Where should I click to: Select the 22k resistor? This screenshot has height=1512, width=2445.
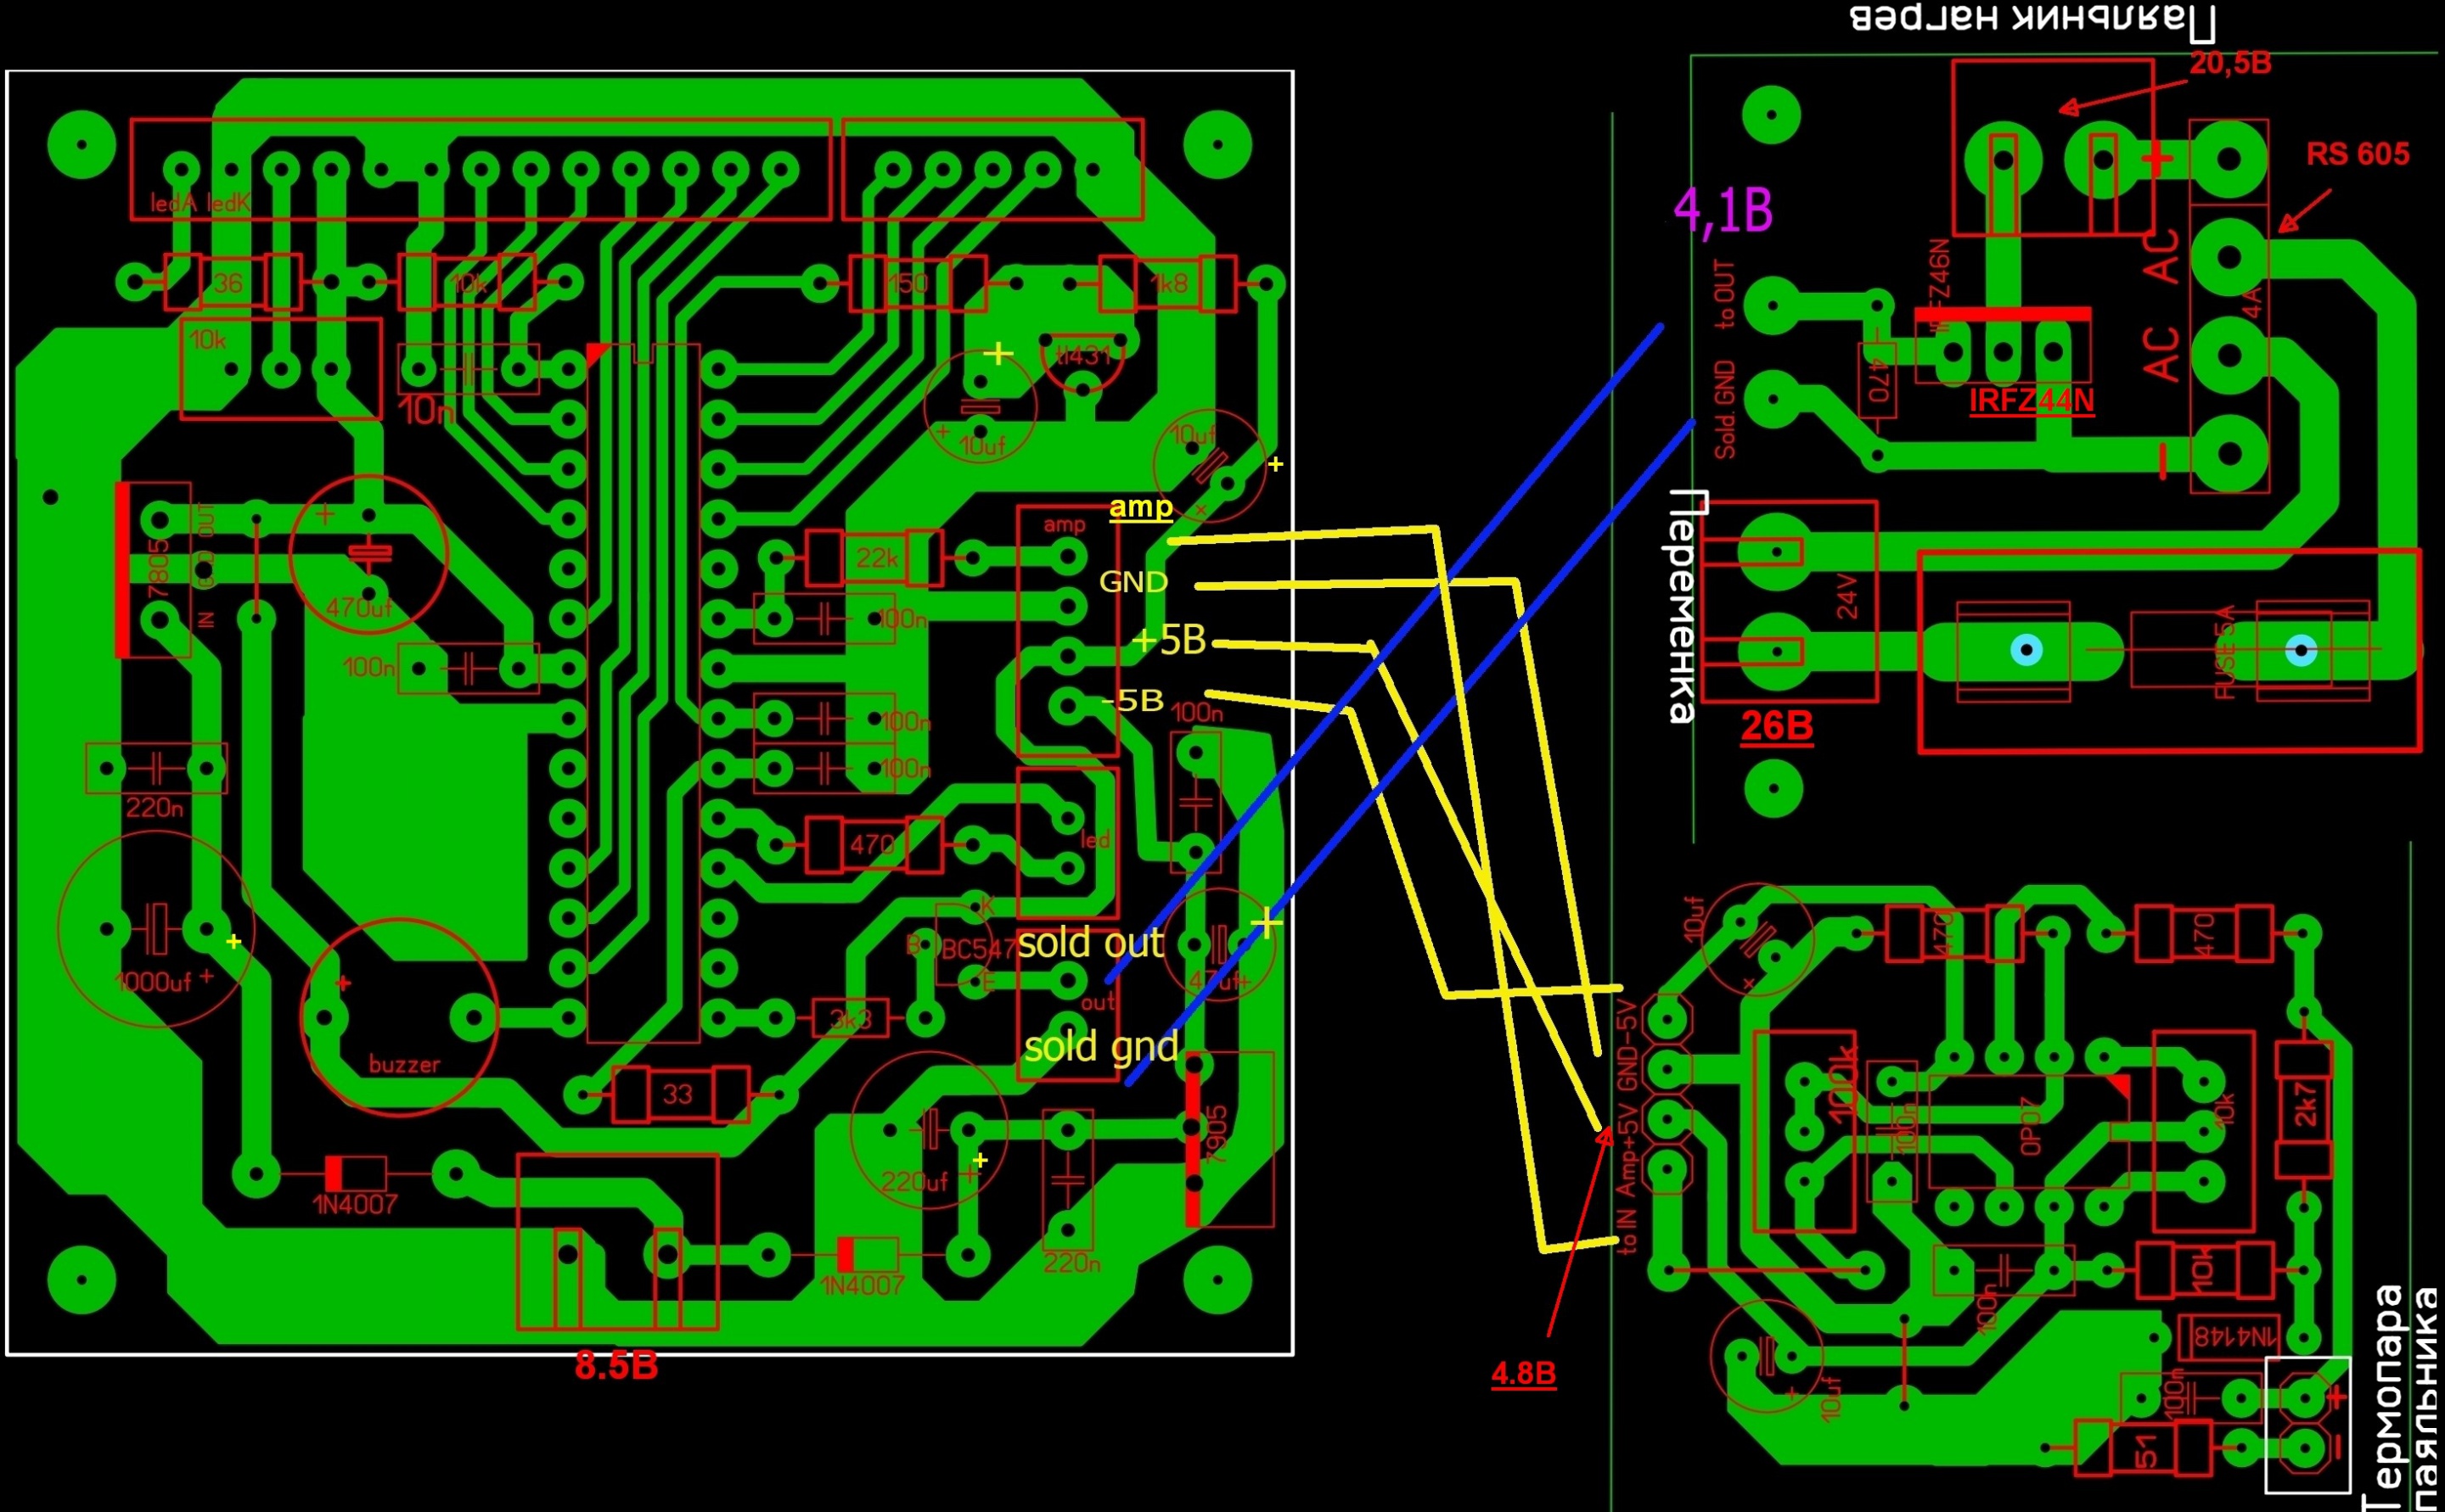click(x=874, y=558)
